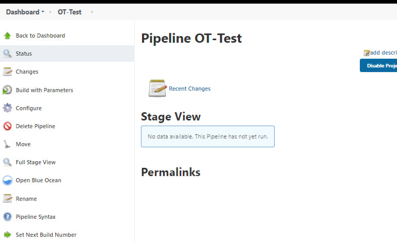Choose Delete Pipeline in sidebar
Screen dimensions: 397x243
(36, 126)
